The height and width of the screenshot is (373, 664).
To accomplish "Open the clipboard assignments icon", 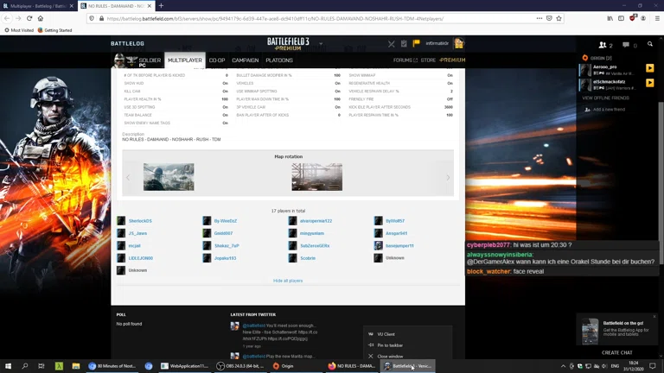I will pyautogui.click(x=404, y=43).
